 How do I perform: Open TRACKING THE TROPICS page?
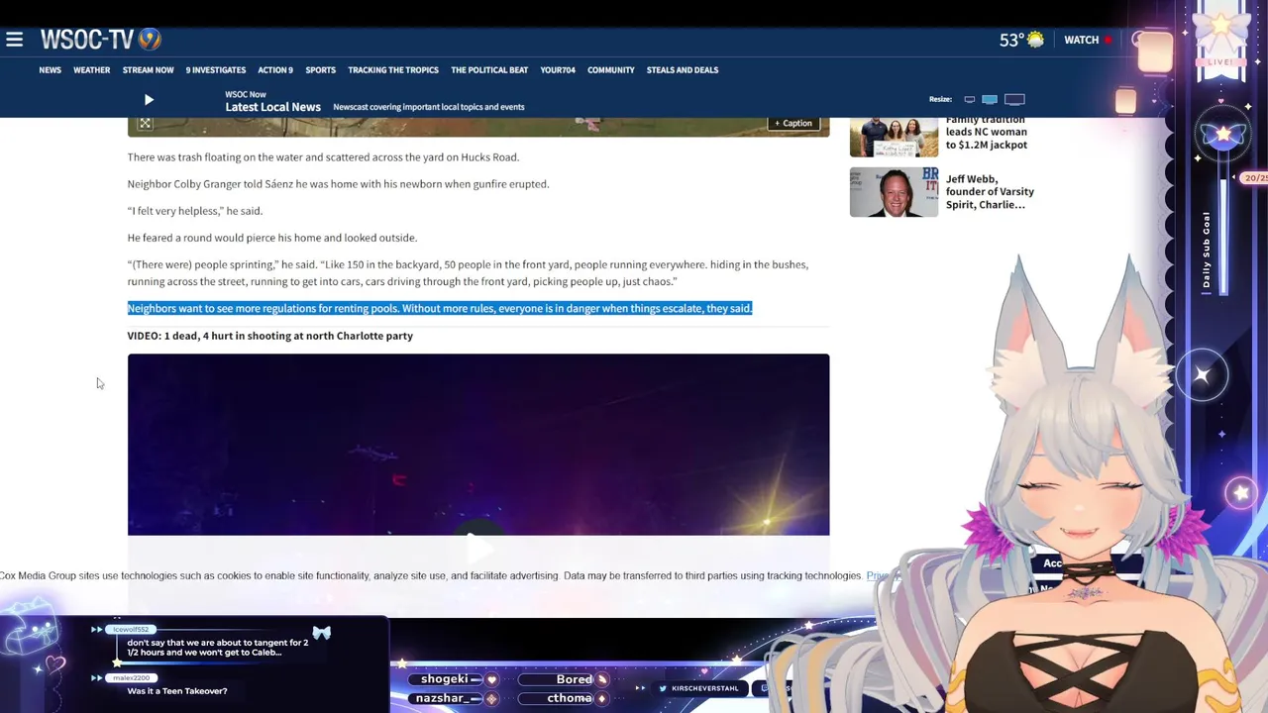[x=393, y=70]
